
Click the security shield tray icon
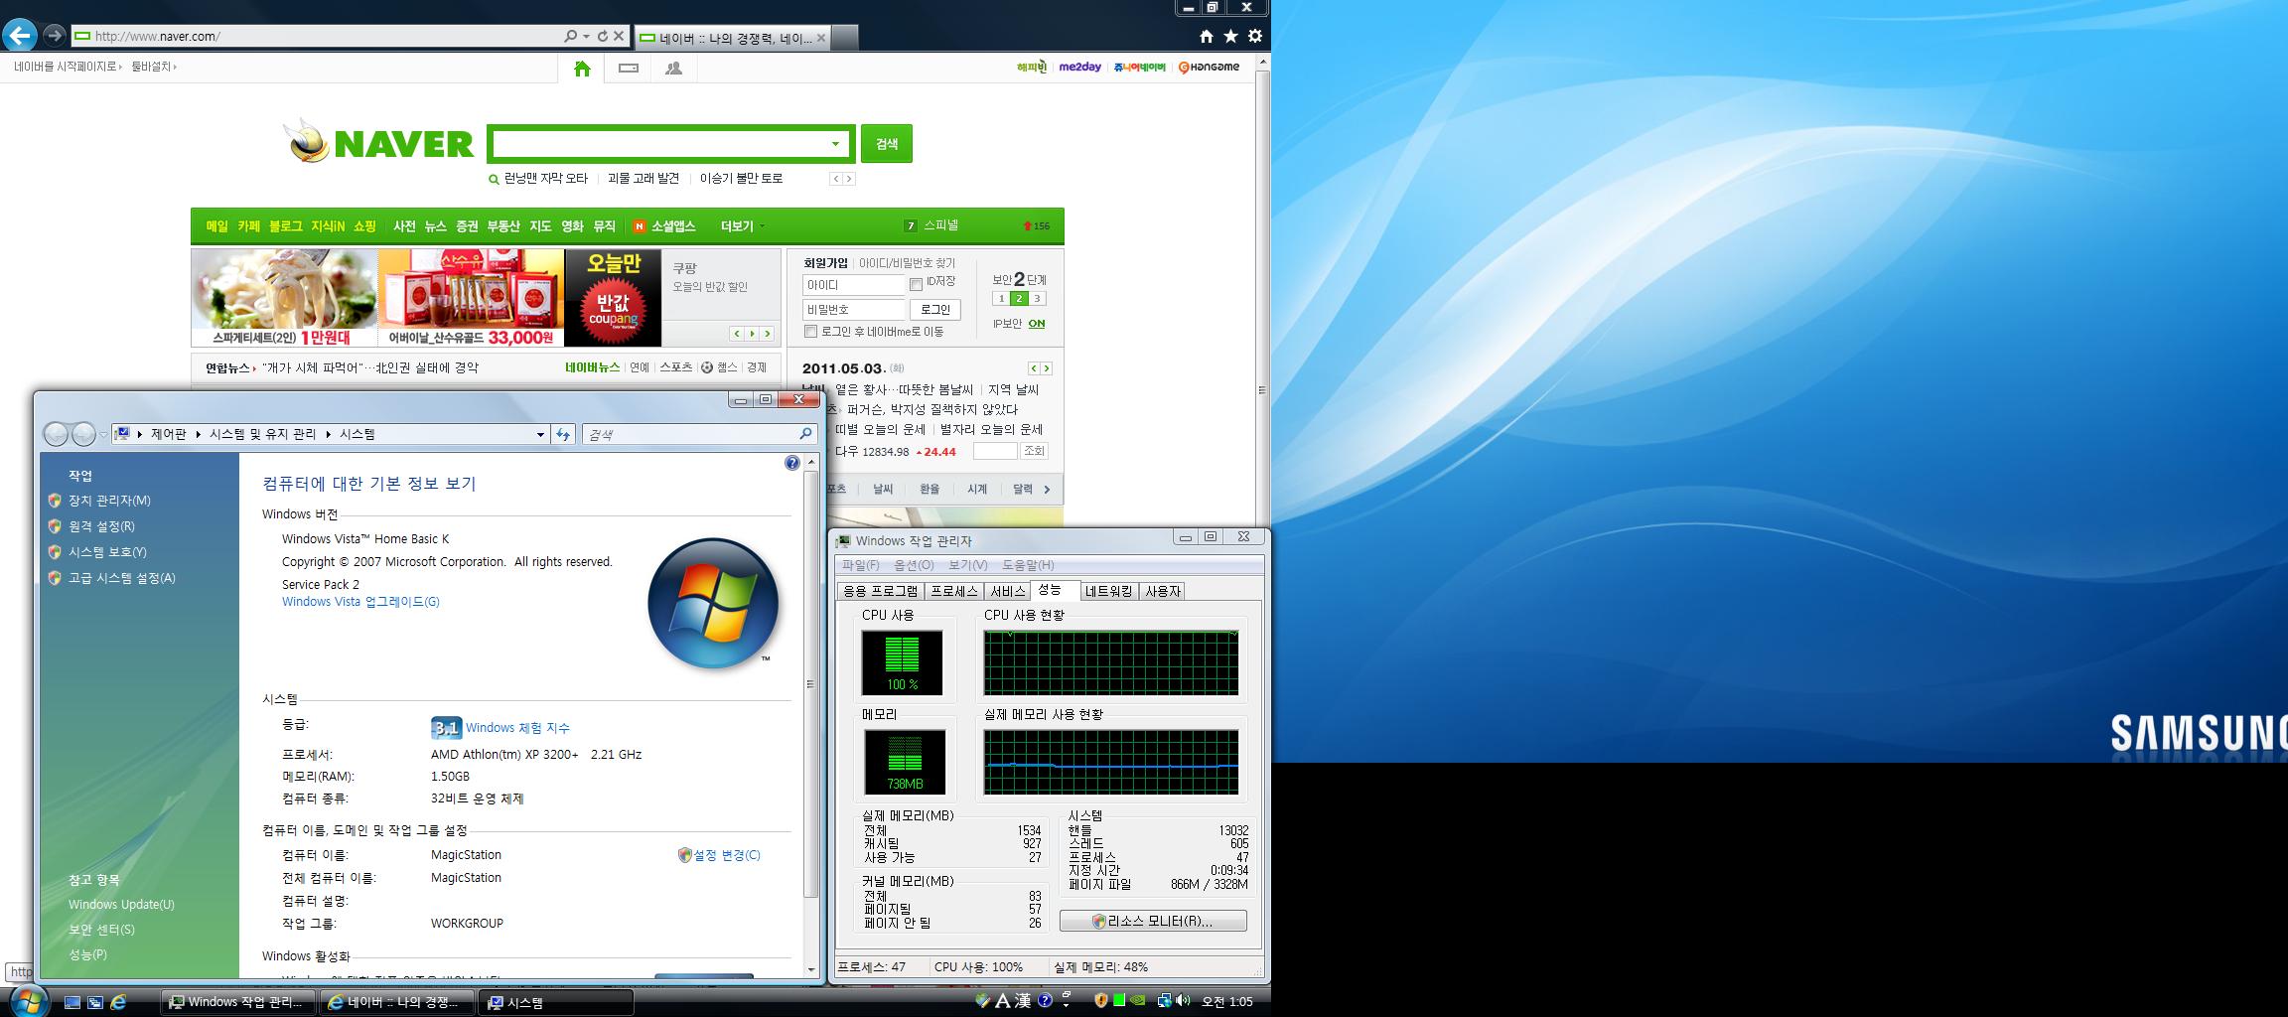point(1100,1001)
